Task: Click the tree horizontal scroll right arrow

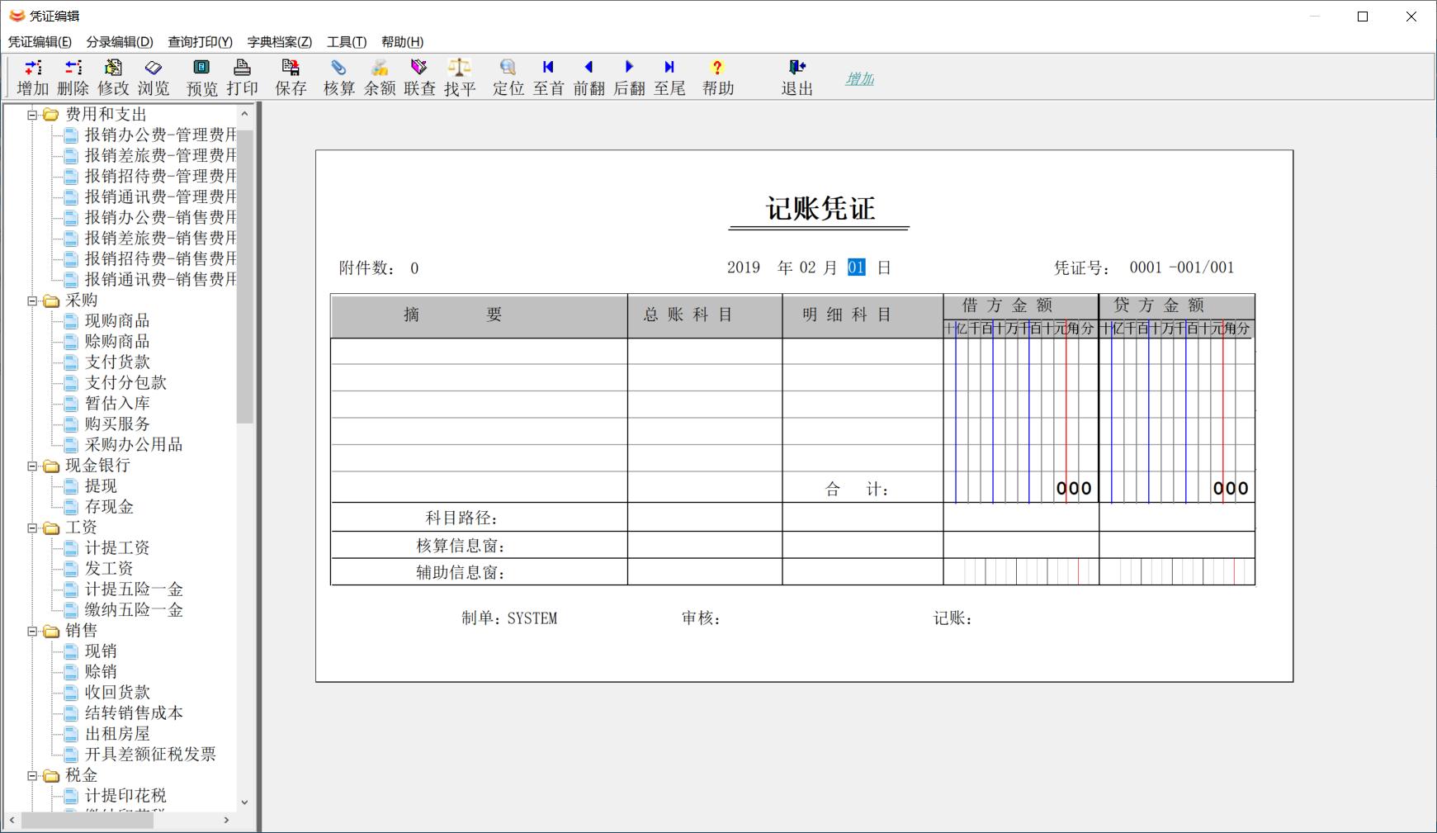Action: click(227, 820)
